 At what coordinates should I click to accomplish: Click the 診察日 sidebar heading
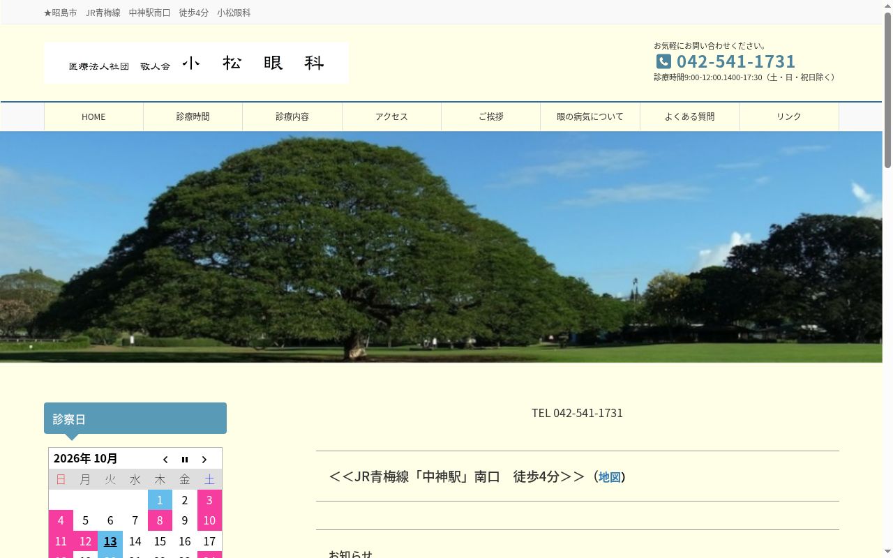coord(135,418)
